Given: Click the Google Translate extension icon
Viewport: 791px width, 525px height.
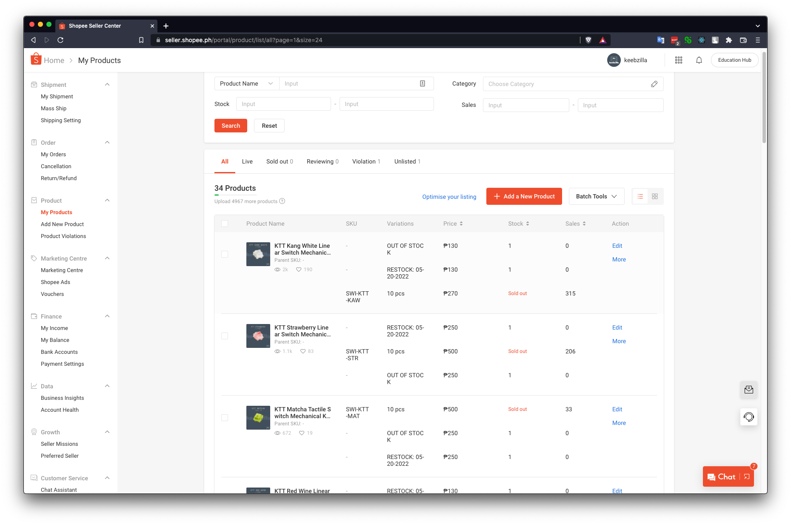Looking at the screenshot, I should tap(661, 40).
